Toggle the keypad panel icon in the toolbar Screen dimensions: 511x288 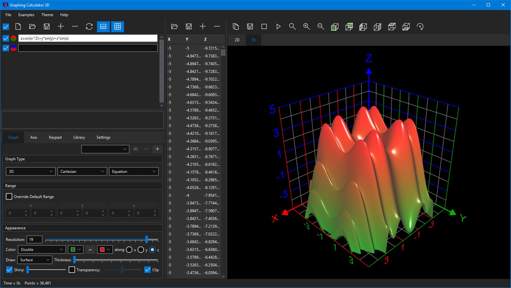pyautogui.click(x=103, y=26)
